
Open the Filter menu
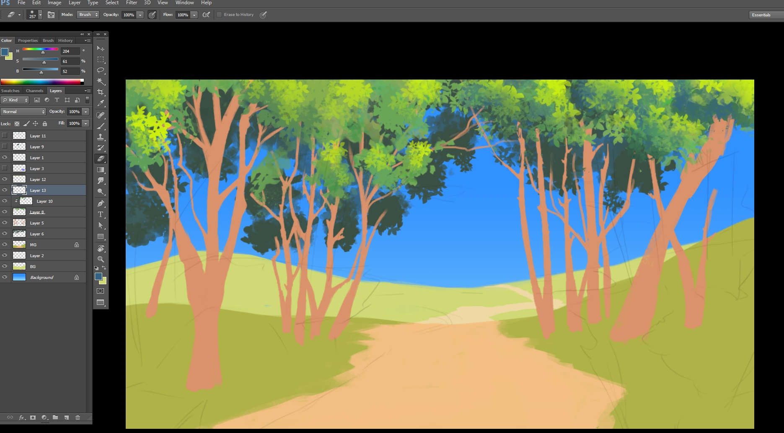(131, 3)
